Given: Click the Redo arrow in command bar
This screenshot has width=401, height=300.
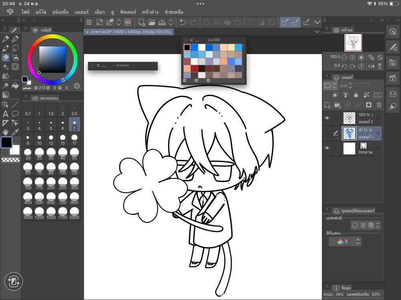Looking at the screenshot, I should click(x=193, y=22).
